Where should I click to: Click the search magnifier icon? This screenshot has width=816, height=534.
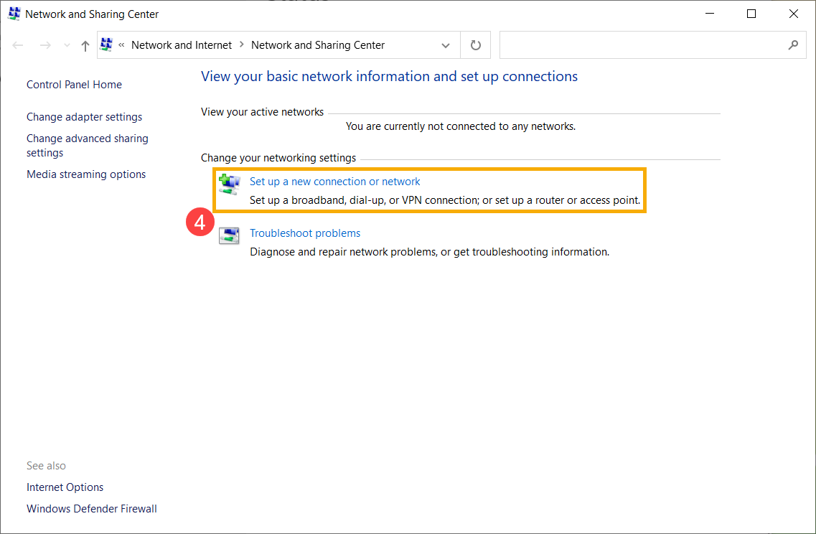792,45
